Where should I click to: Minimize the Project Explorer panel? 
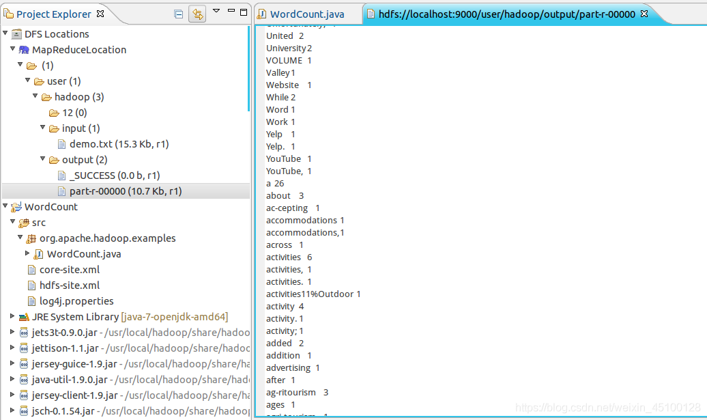click(231, 10)
